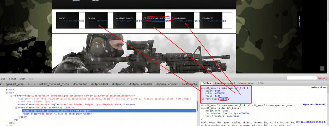Select span.sdt_wrap in the breadcrumb
Image resolution: width=329 pixels, height=126 pixels.
coord(15,84)
